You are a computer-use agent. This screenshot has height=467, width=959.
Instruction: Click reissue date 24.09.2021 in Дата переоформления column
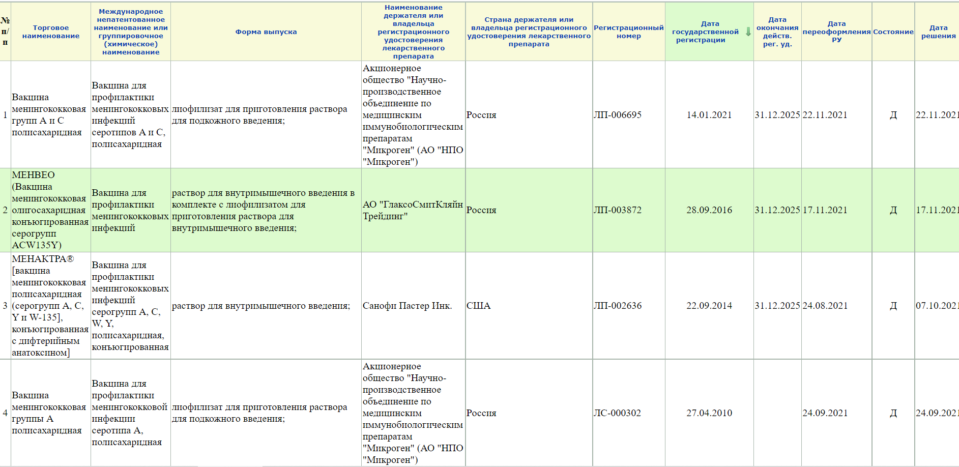(x=825, y=413)
